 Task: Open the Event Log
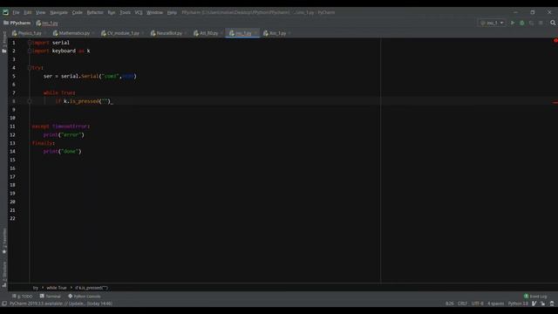[535, 297]
